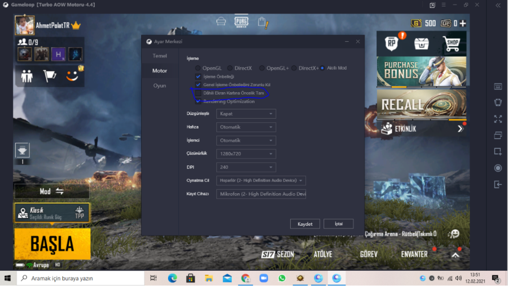Expand bottom menu up-arrow chevron
The width and height of the screenshot is (508, 286).
(455, 255)
